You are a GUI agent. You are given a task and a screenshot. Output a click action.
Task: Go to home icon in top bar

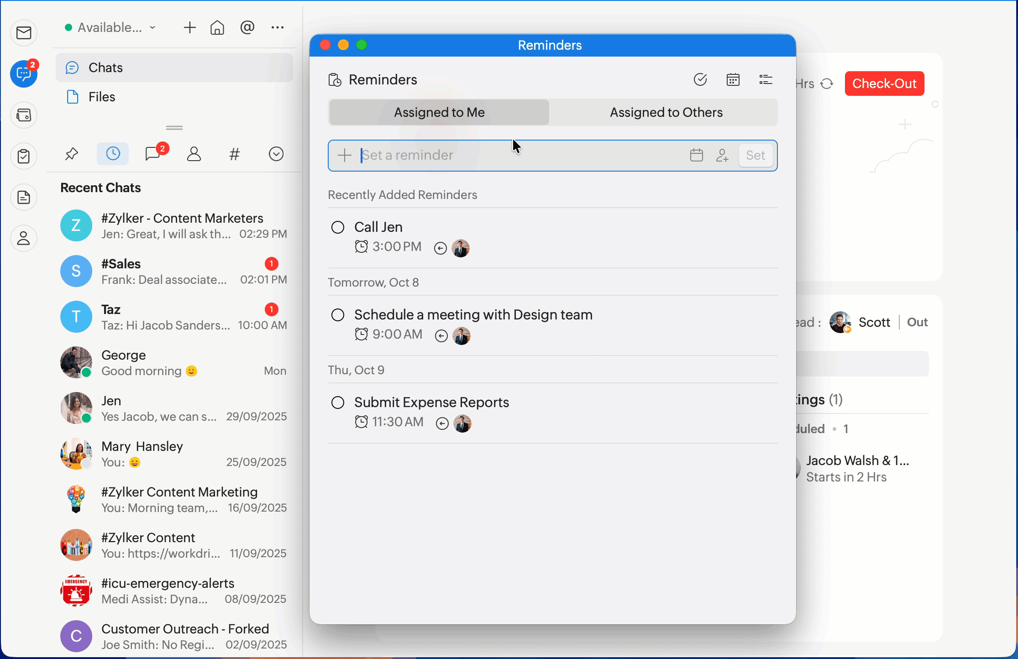tap(217, 28)
